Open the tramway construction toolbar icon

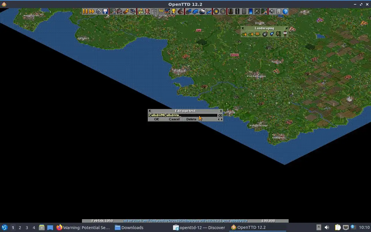point(244,11)
